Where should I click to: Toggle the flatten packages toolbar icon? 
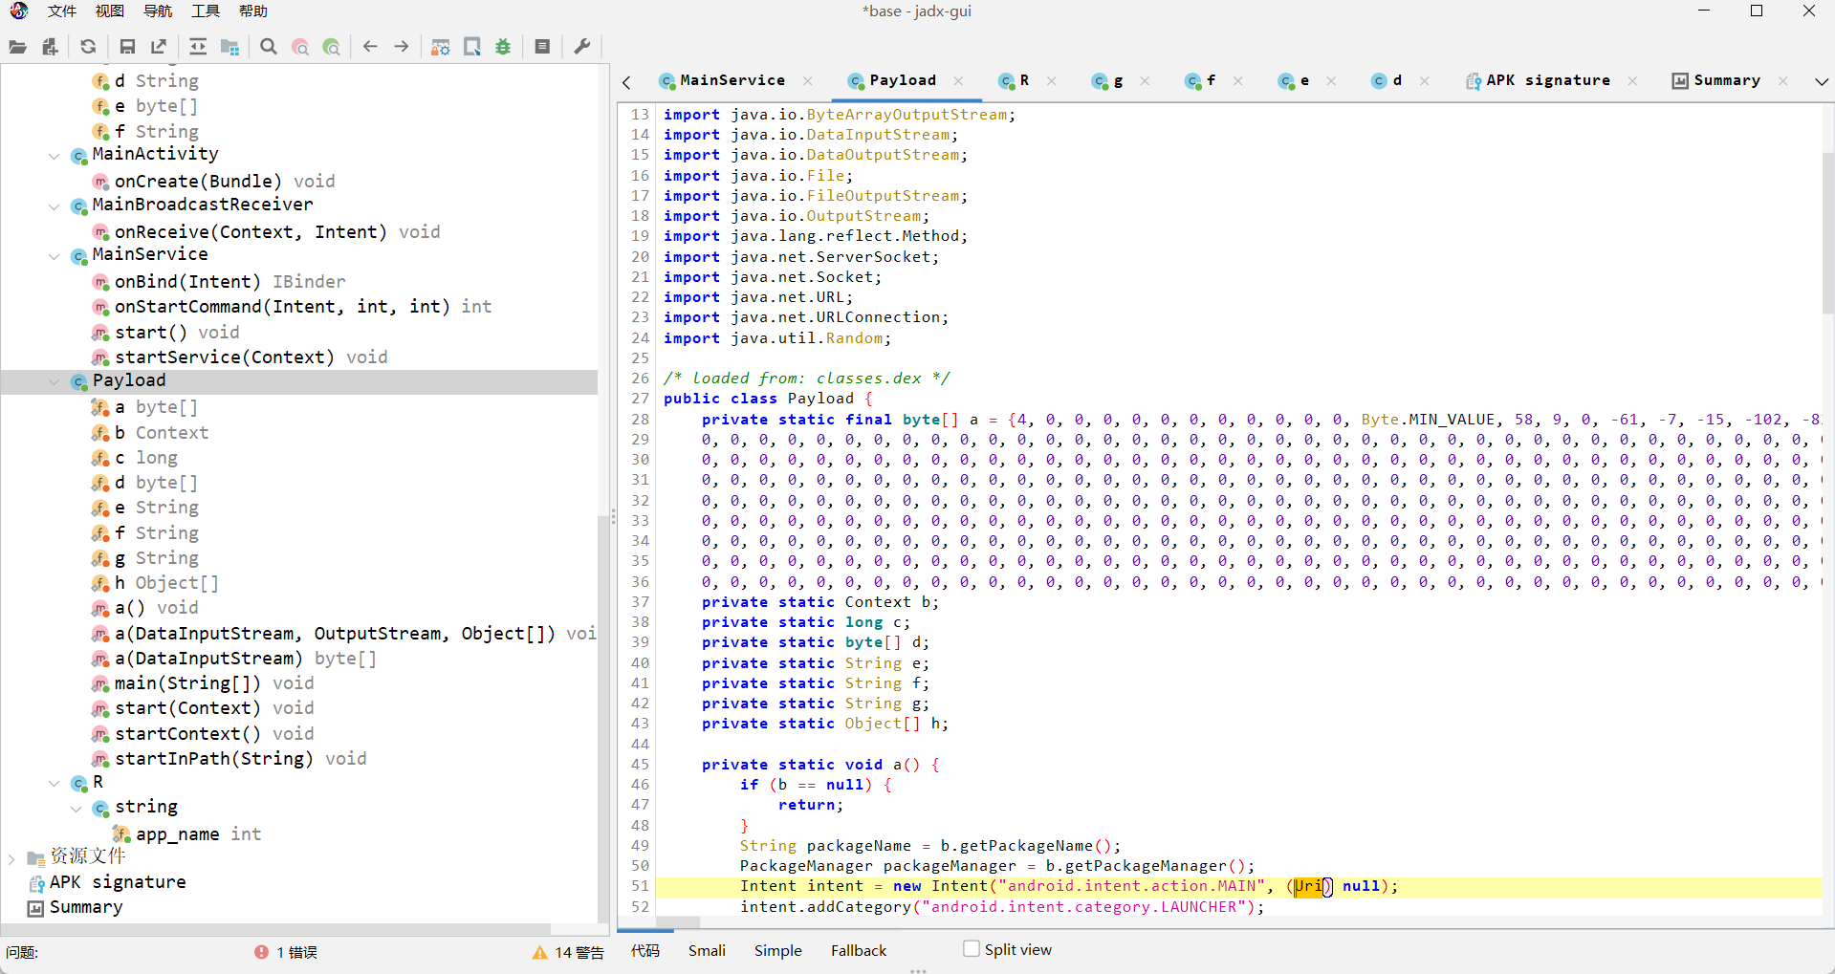(x=229, y=47)
